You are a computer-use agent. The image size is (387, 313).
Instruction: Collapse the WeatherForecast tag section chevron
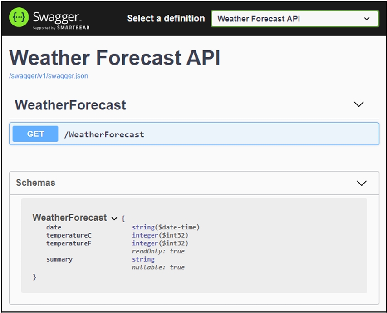pos(358,104)
